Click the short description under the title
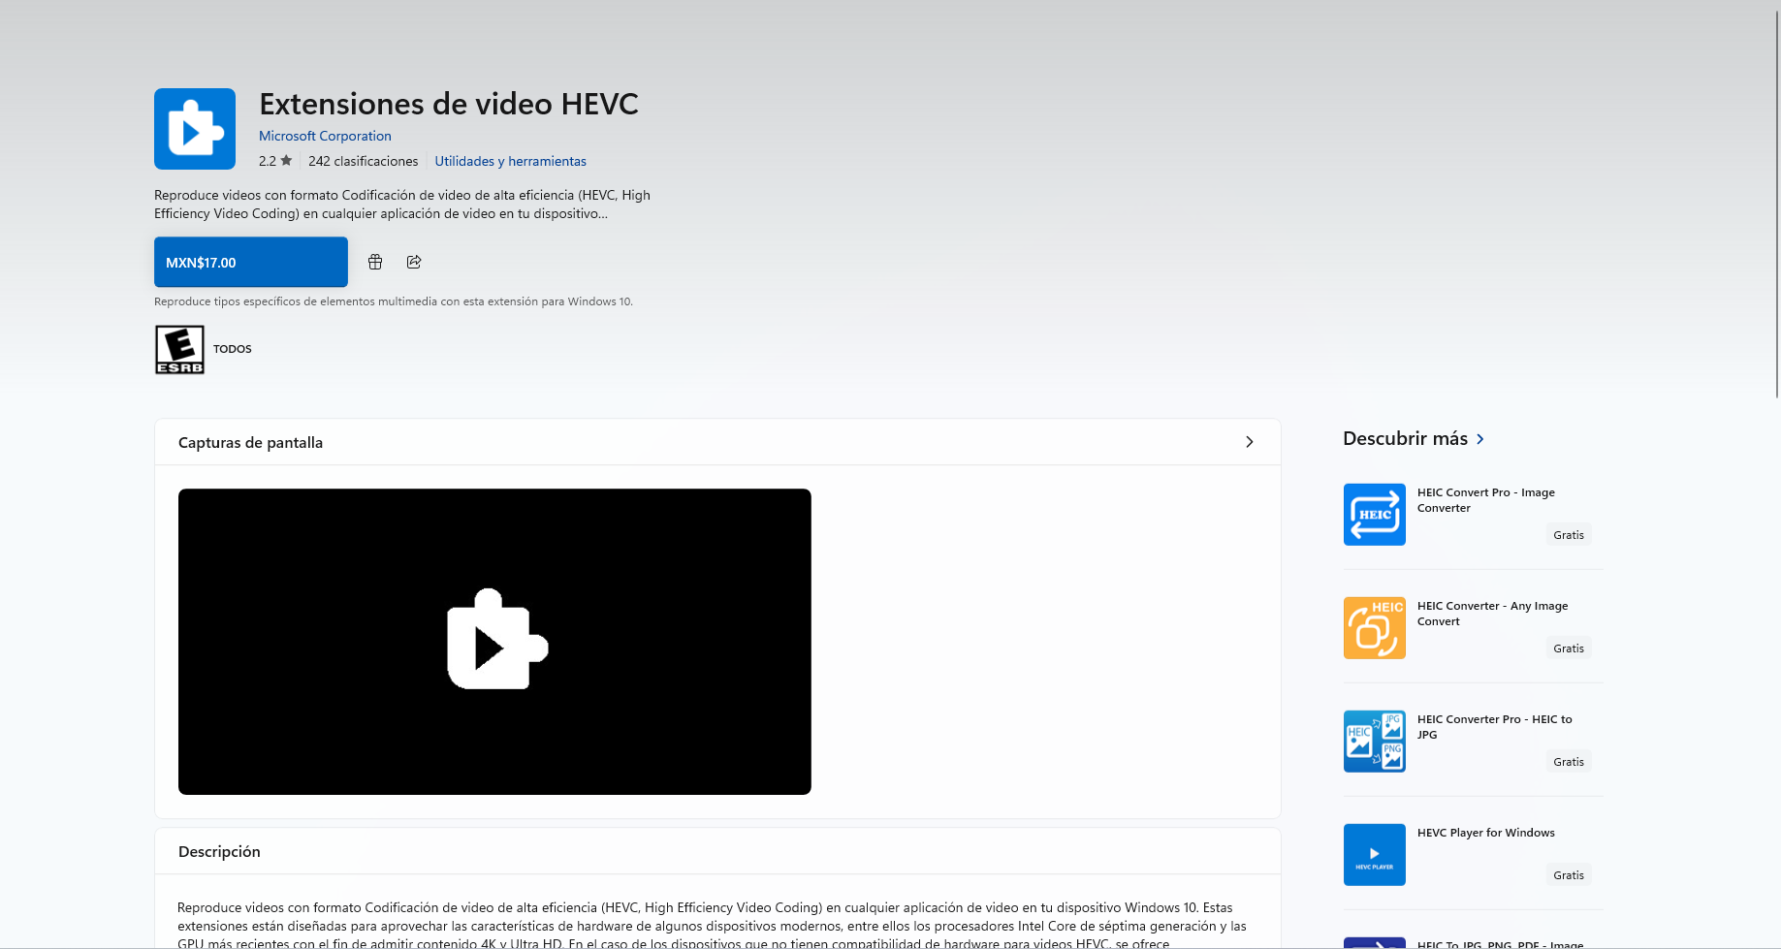This screenshot has height=949, width=1781. pyautogui.click(x=402, y=205)
